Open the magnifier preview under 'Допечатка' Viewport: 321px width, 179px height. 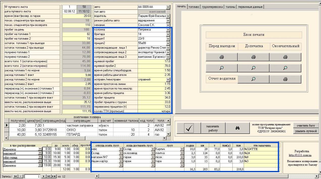253,68
